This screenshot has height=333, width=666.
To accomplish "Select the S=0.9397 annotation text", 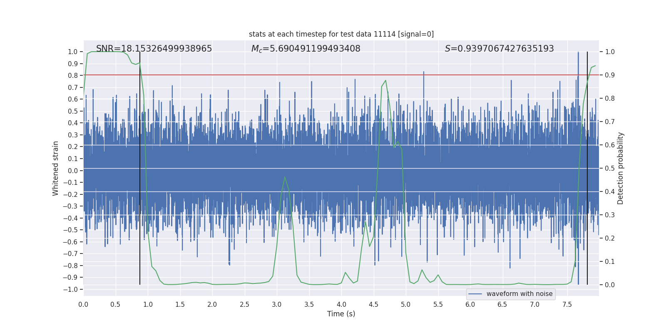I will (499, 49).
